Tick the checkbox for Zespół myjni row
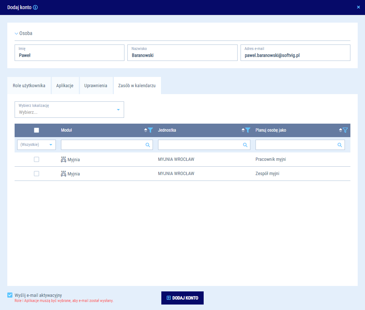This screenshot has width=365, height=310. click(x=36, y=174)
